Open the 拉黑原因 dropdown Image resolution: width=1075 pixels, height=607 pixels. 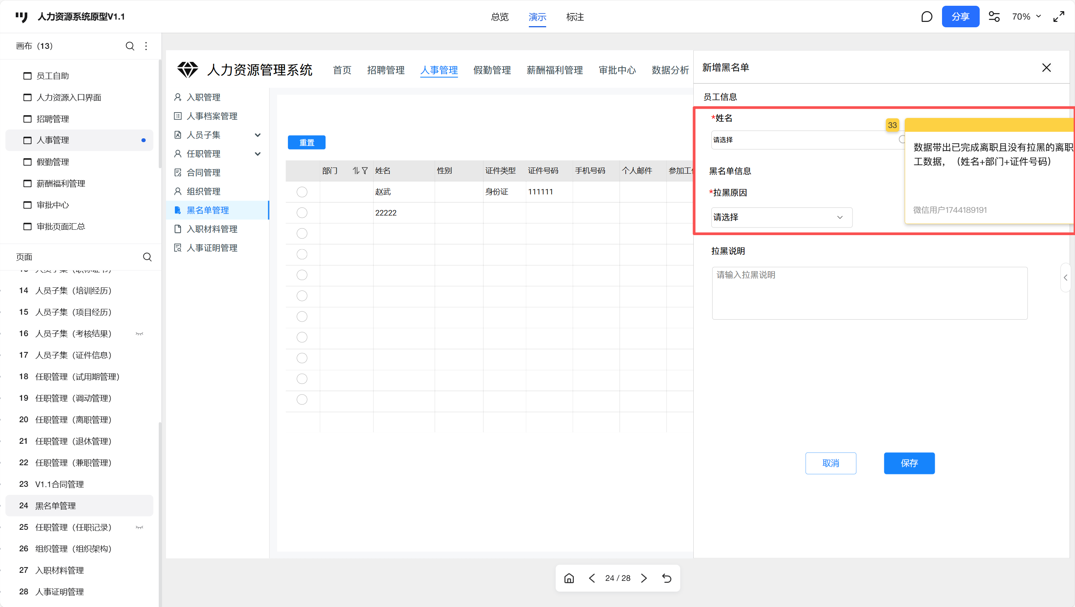[781, 217]
